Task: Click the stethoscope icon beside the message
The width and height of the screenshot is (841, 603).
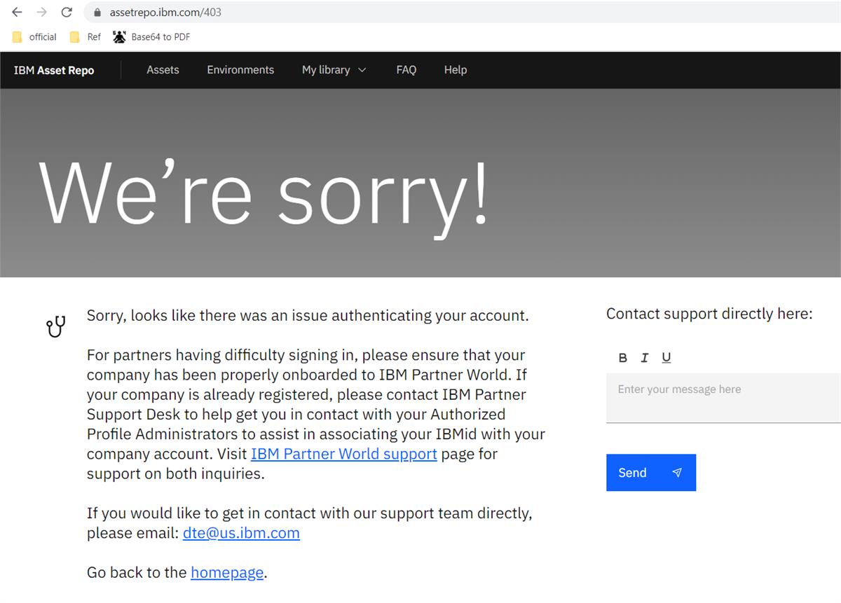Action: point(56,326)
